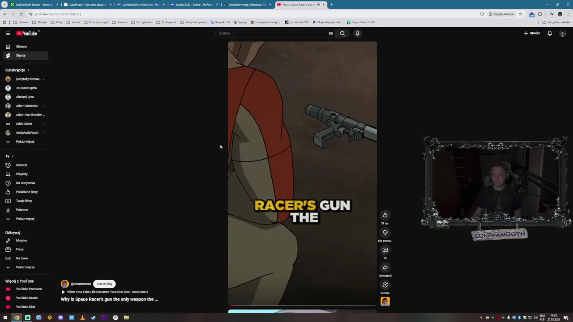Open the Abelard Giza channel
This screenshot has height=322, width=573.
pos(25,97)
